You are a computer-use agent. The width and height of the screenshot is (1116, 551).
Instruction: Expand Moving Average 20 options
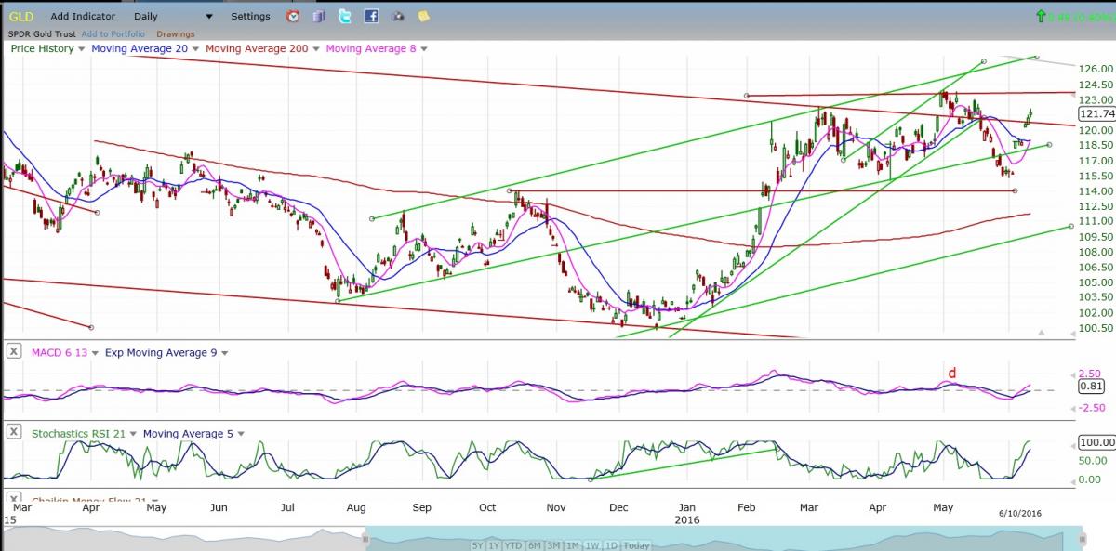[197, 48]
